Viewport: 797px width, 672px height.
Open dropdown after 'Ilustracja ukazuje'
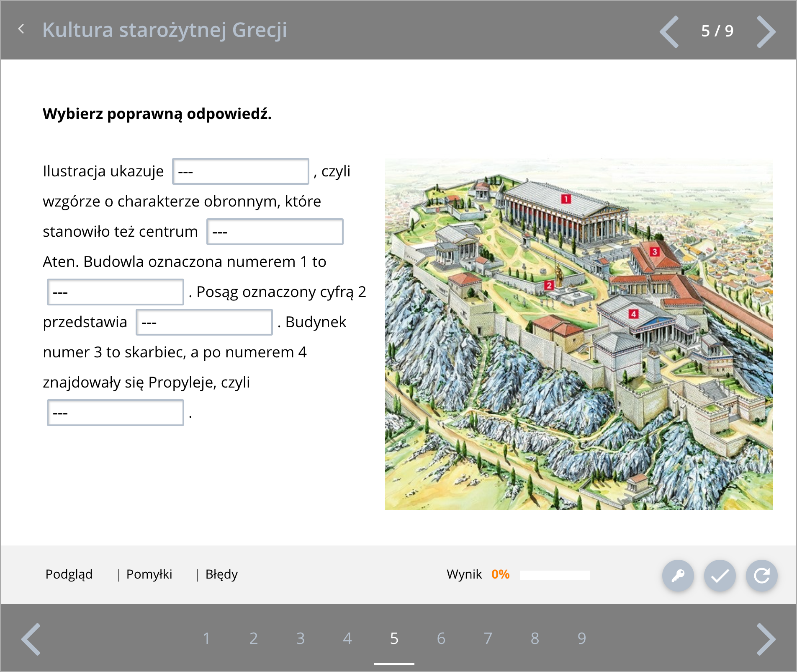point(241,171)
